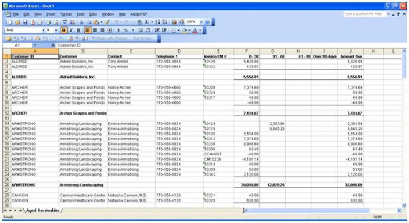
Task: Apply the Percent style icon
Action: point(126,30)
